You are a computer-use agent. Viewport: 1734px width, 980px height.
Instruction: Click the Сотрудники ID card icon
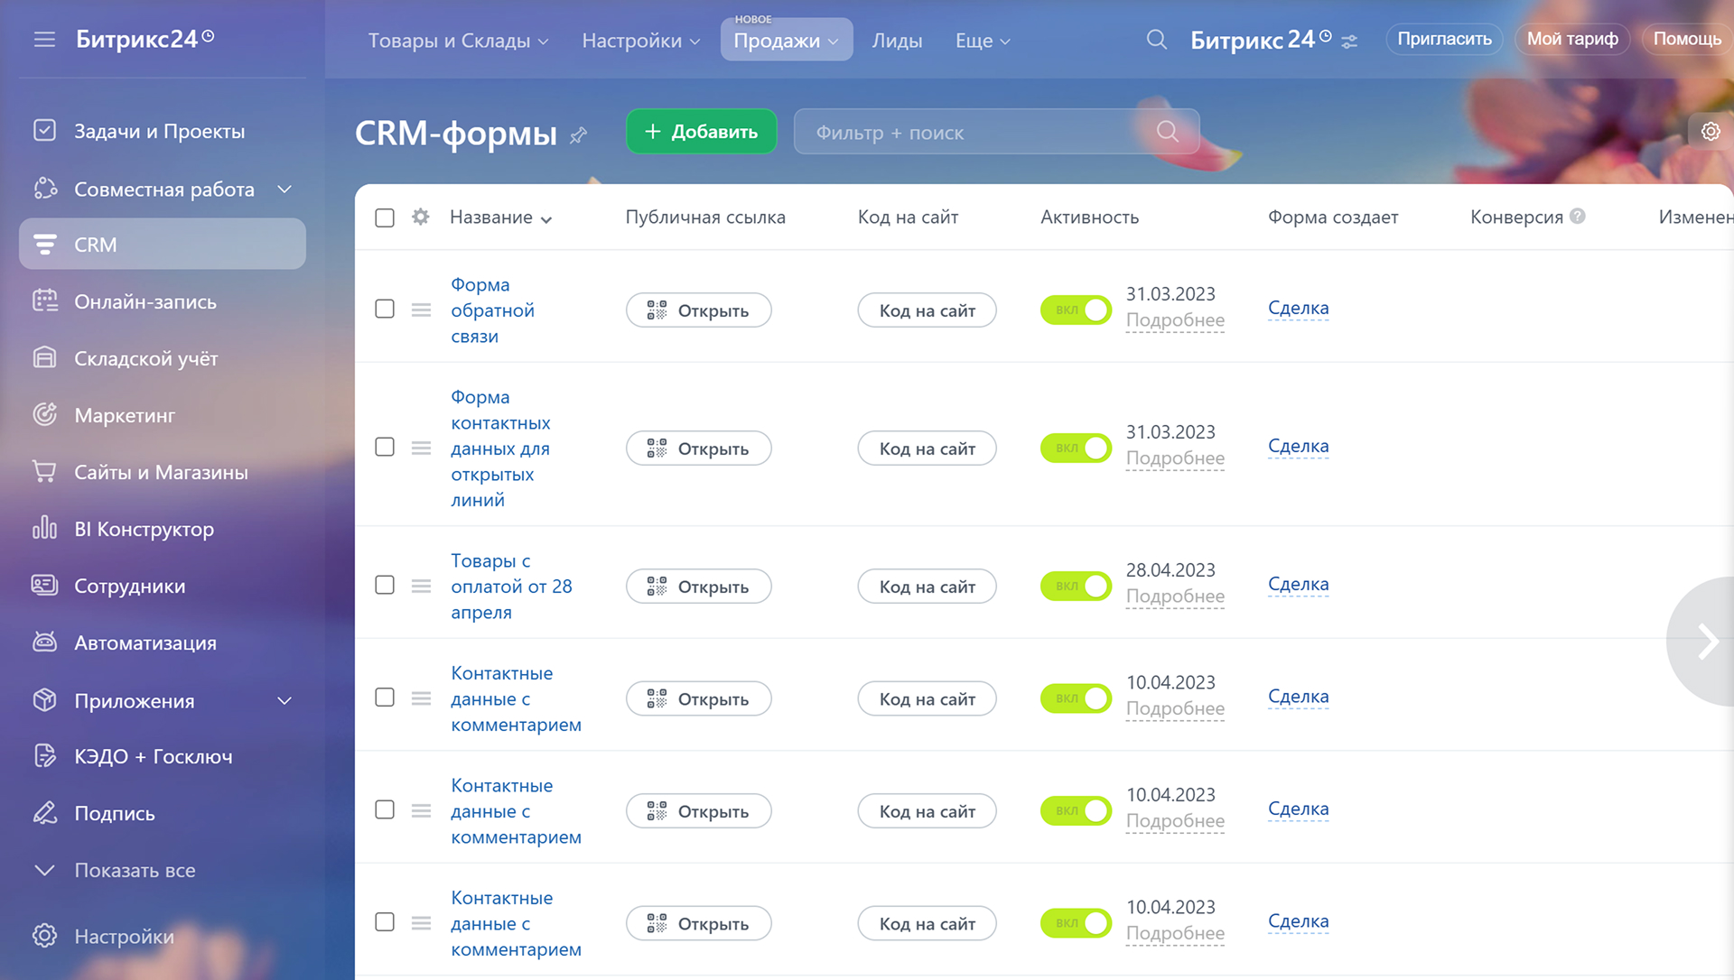44,586
